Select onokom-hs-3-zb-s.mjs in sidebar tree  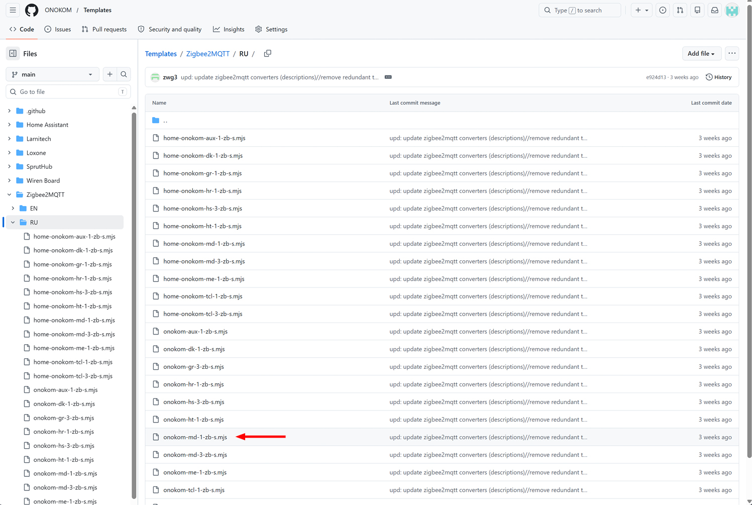point(64,446)
